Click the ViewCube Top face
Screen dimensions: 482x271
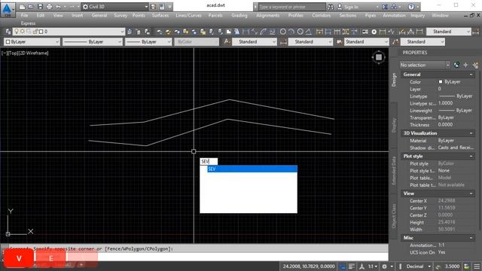pyautogui.click(x=379, y=57)
